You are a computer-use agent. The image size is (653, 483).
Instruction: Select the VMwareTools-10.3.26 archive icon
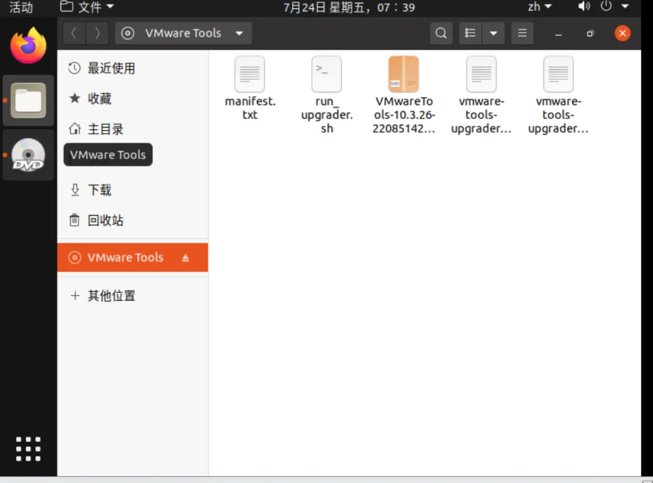tap(403, 74)
